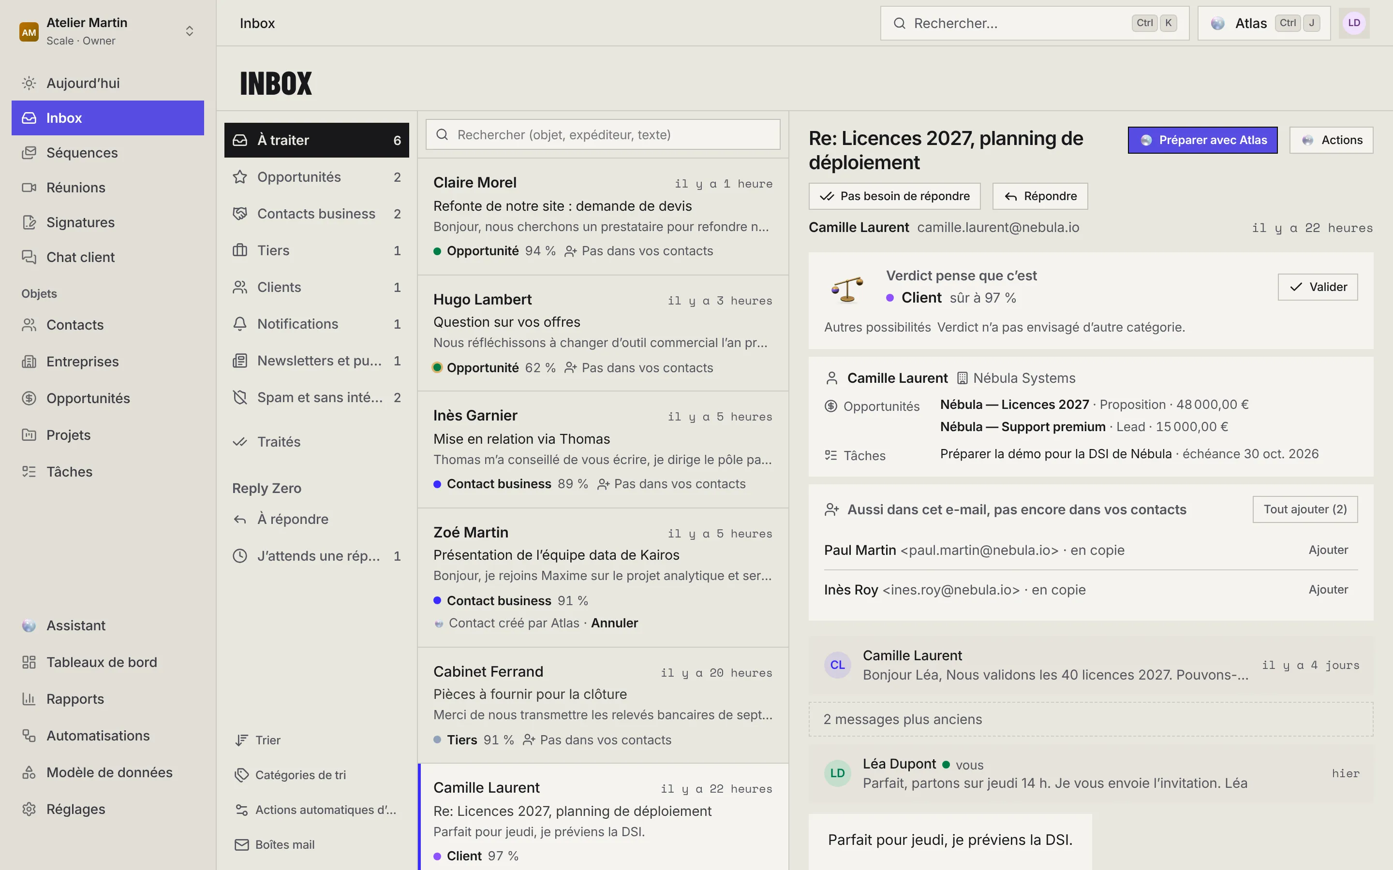Click the Réunions camera icon
1393x870 pixels.
pyautogui.click(x=29, y=188)
